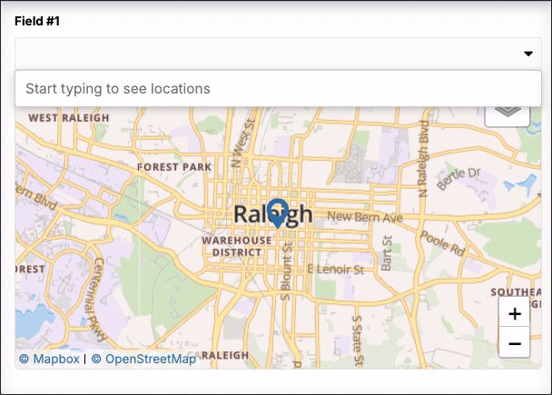Zoom in with the plus button

pos(515,313)
